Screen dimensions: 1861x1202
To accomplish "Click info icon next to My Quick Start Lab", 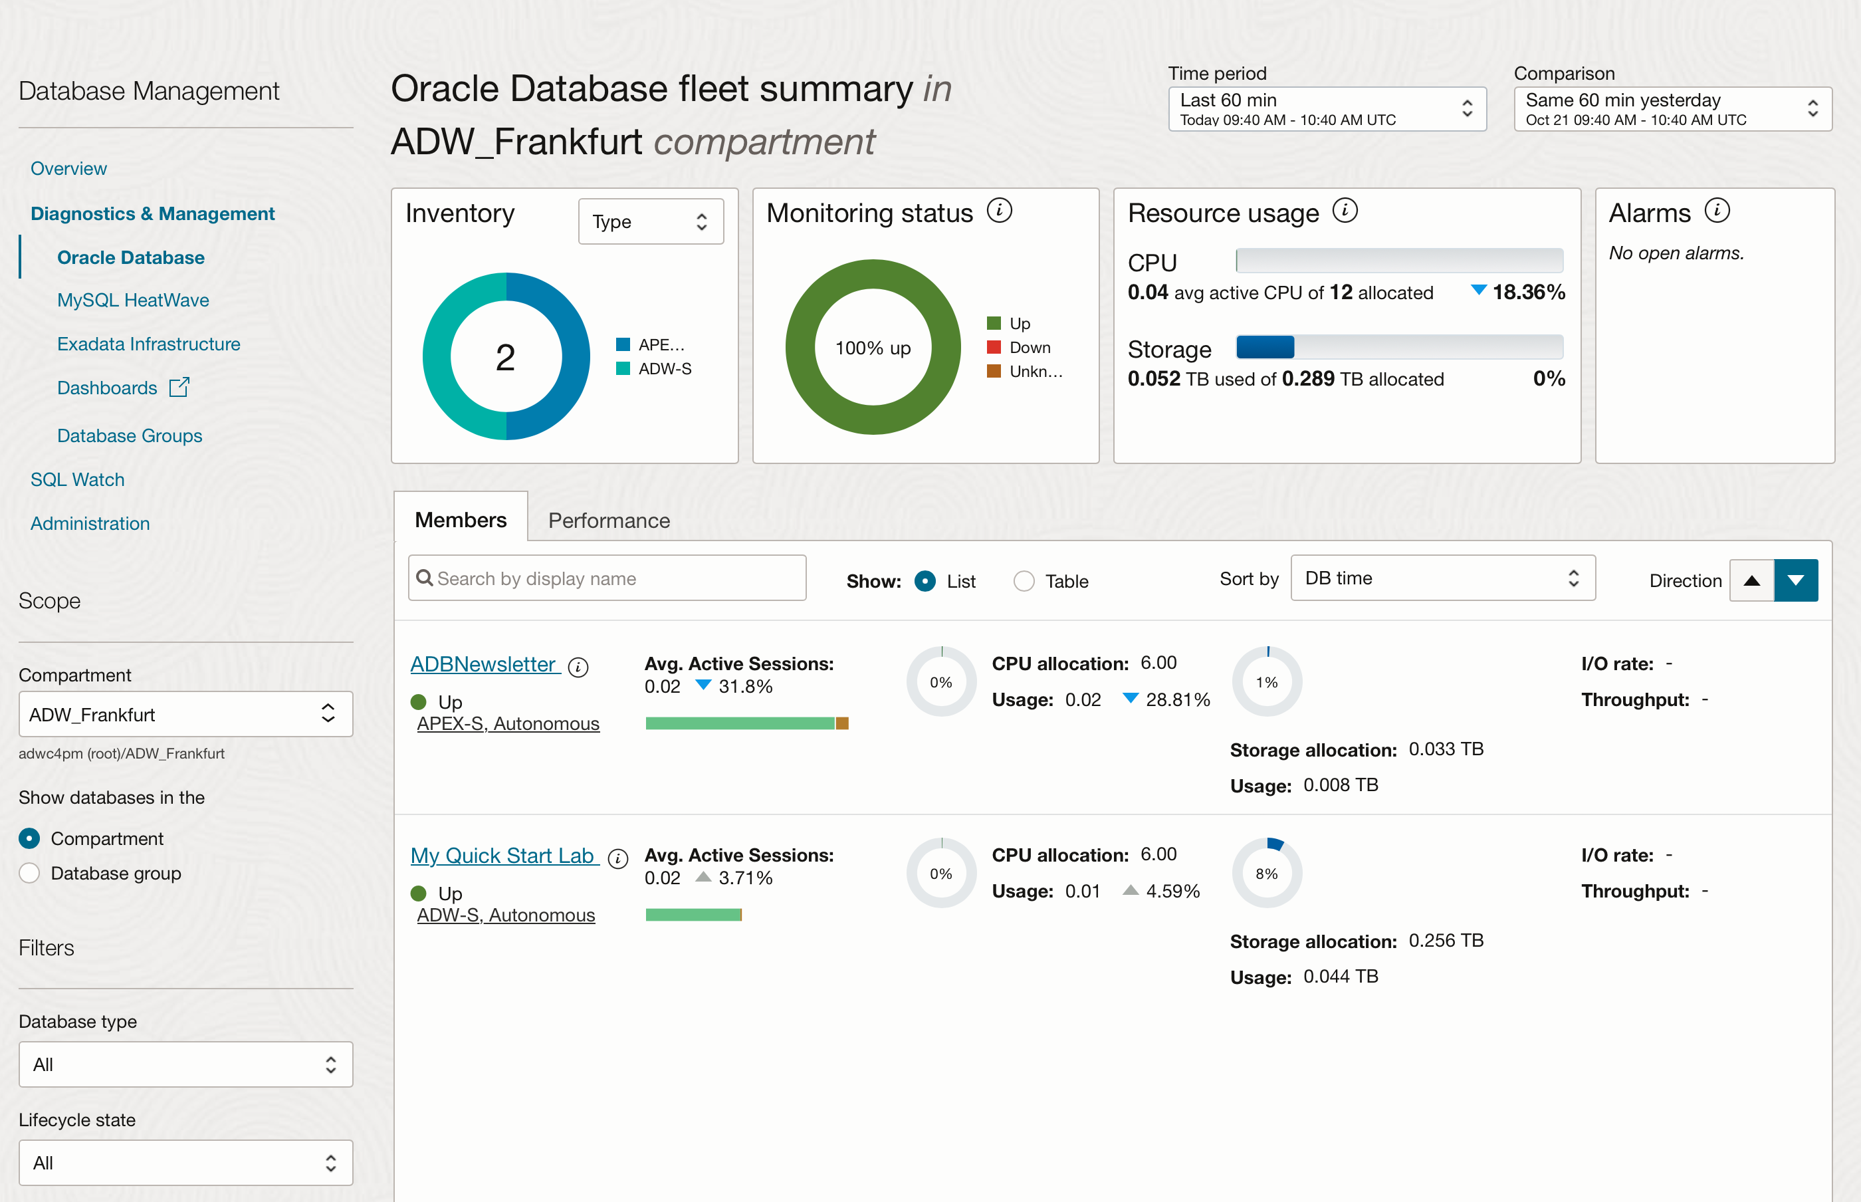I will (x=618, y=858).
